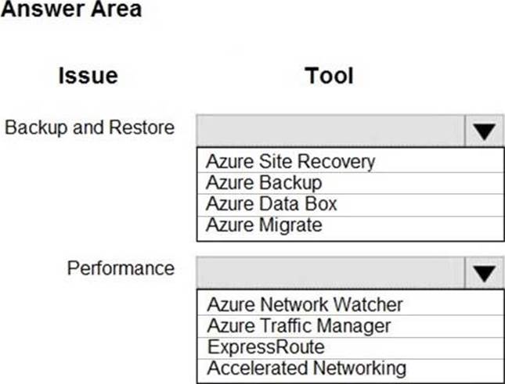Select the Azure Data Box option
Viewport: 505px width, 384px height.
(271, 204)
